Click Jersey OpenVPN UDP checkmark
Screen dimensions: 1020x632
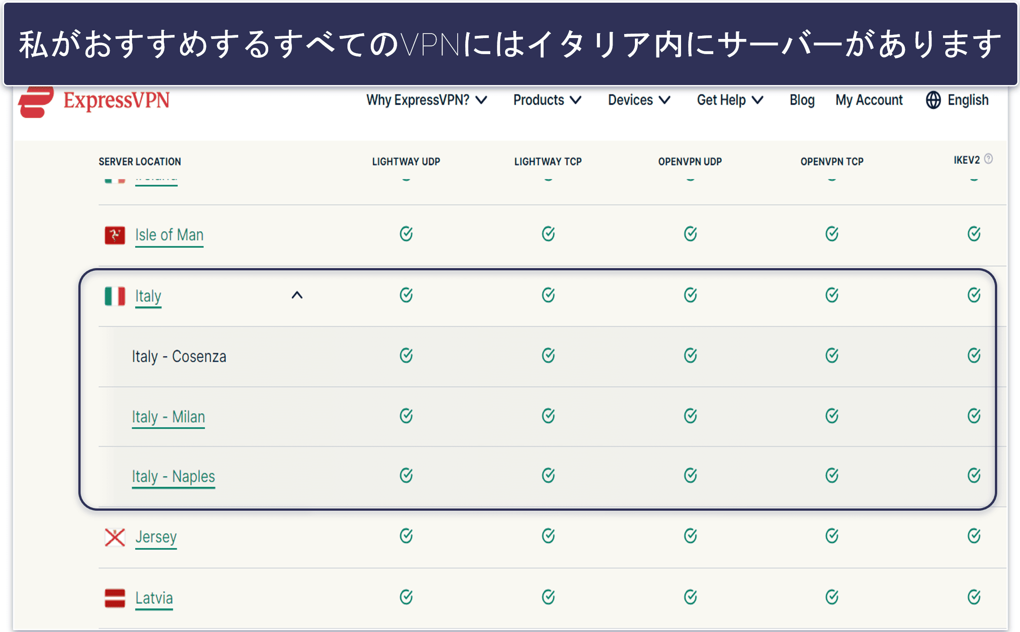coord(690,536)
